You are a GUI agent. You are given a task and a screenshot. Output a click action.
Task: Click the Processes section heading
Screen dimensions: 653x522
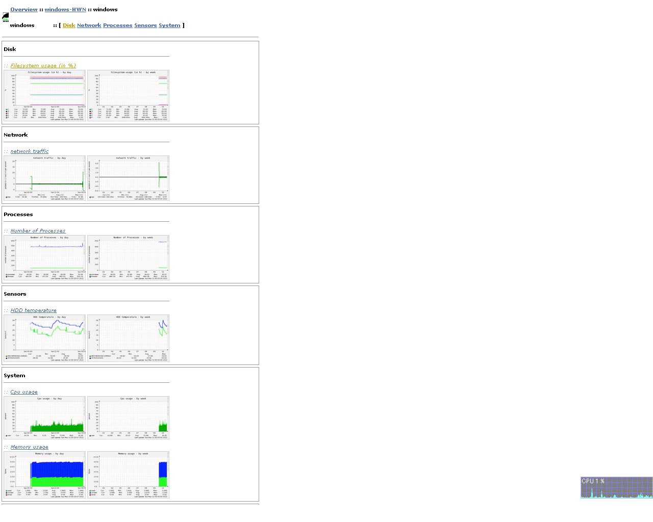pyautogui.click(x=18, y=215)
